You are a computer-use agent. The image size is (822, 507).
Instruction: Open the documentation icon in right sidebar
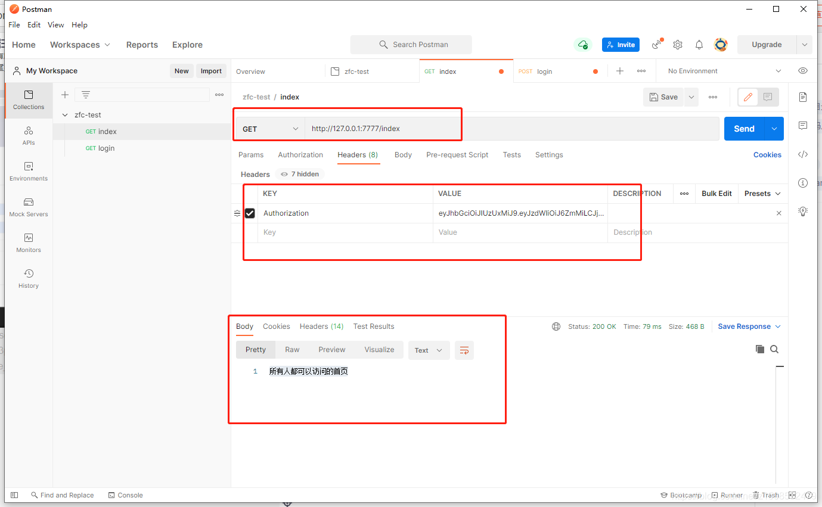803,97
